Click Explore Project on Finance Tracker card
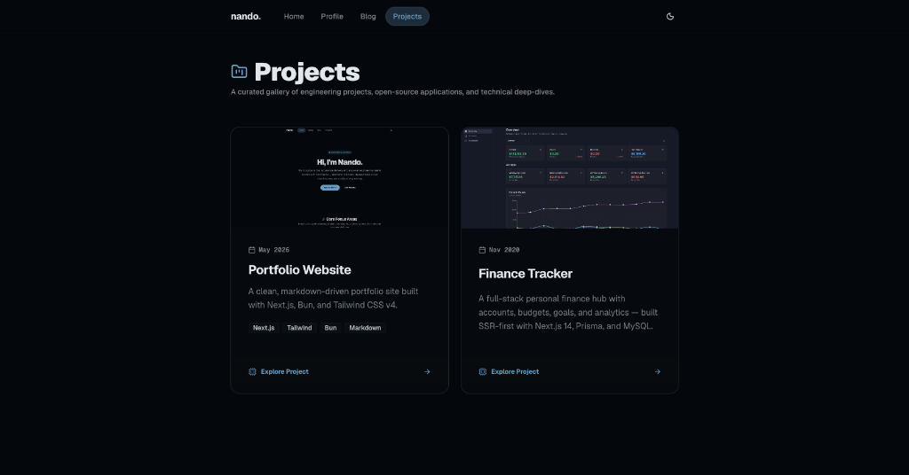The width and height of the screenshot is (909, 475). (x=515, y=372)
